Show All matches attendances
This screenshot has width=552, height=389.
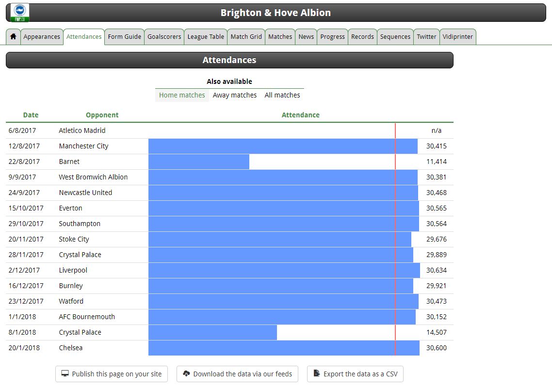click(x=282, y=95)
